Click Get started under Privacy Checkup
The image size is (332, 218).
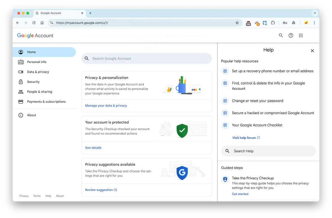click(x=240, y=194)
